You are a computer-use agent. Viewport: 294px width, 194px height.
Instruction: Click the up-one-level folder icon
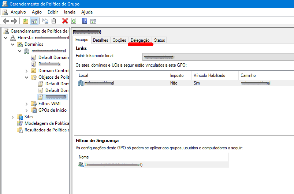(25, 21)
